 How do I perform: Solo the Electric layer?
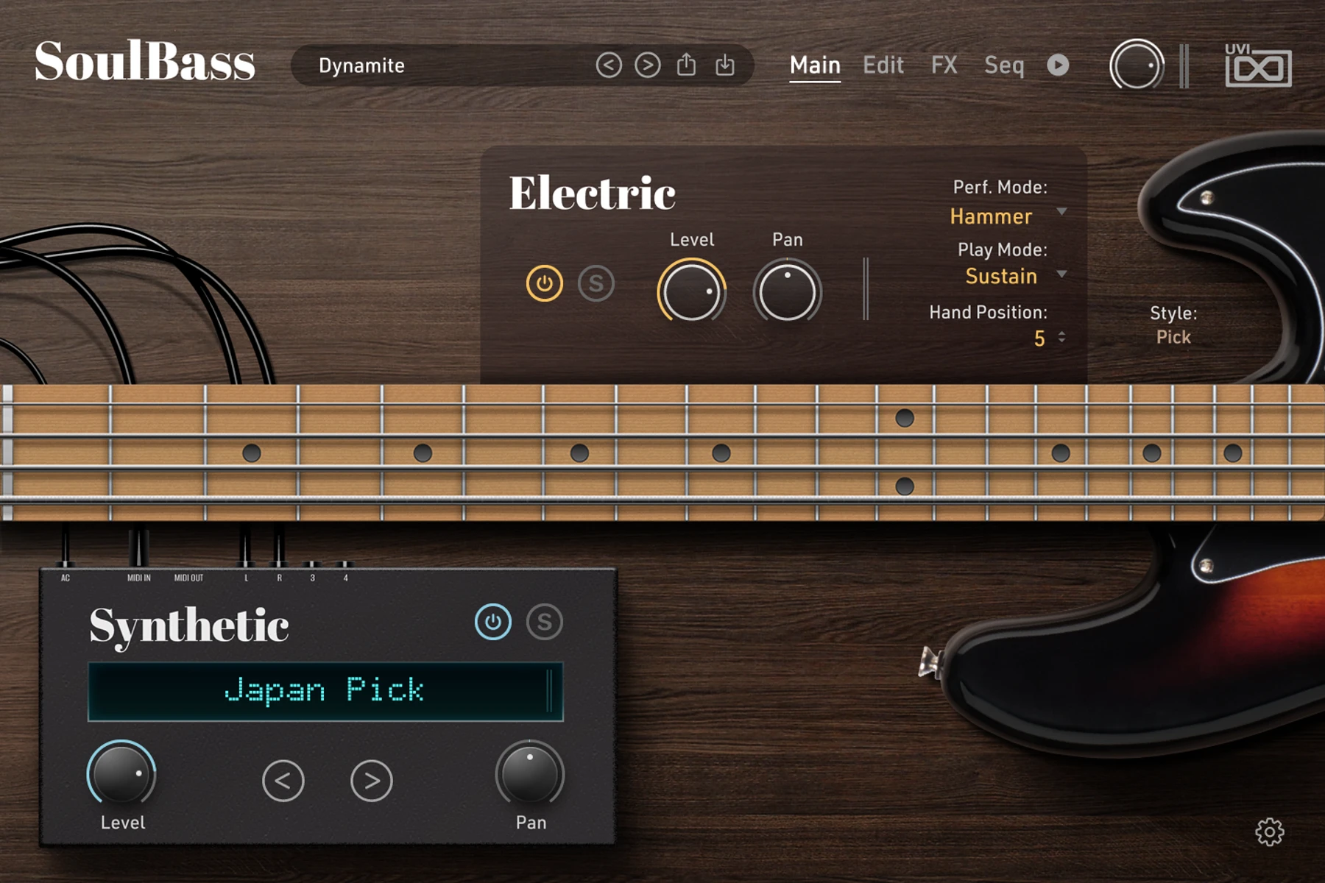pyautogui.click(x=596, y=283)
